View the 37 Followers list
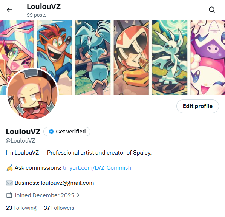This screenshot has height=217, width=225. pos(59,208)
